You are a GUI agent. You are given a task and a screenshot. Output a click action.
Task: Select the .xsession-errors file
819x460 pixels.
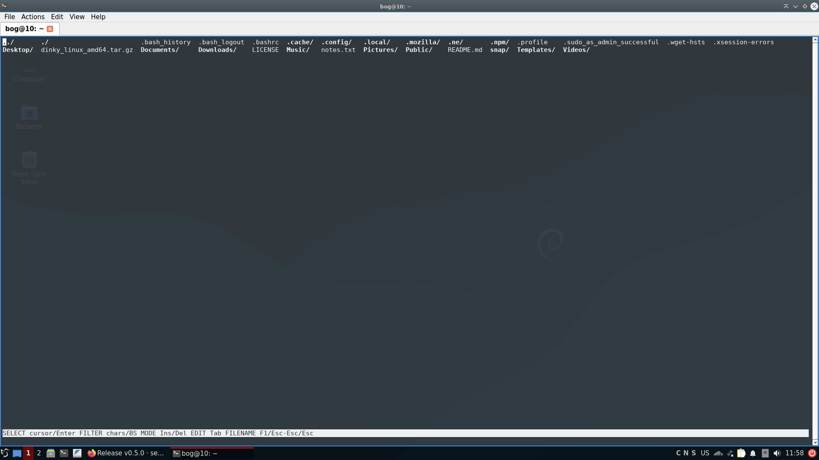tap(744, 42)
